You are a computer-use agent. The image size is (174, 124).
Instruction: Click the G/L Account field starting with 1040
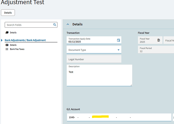click(119, 117)
